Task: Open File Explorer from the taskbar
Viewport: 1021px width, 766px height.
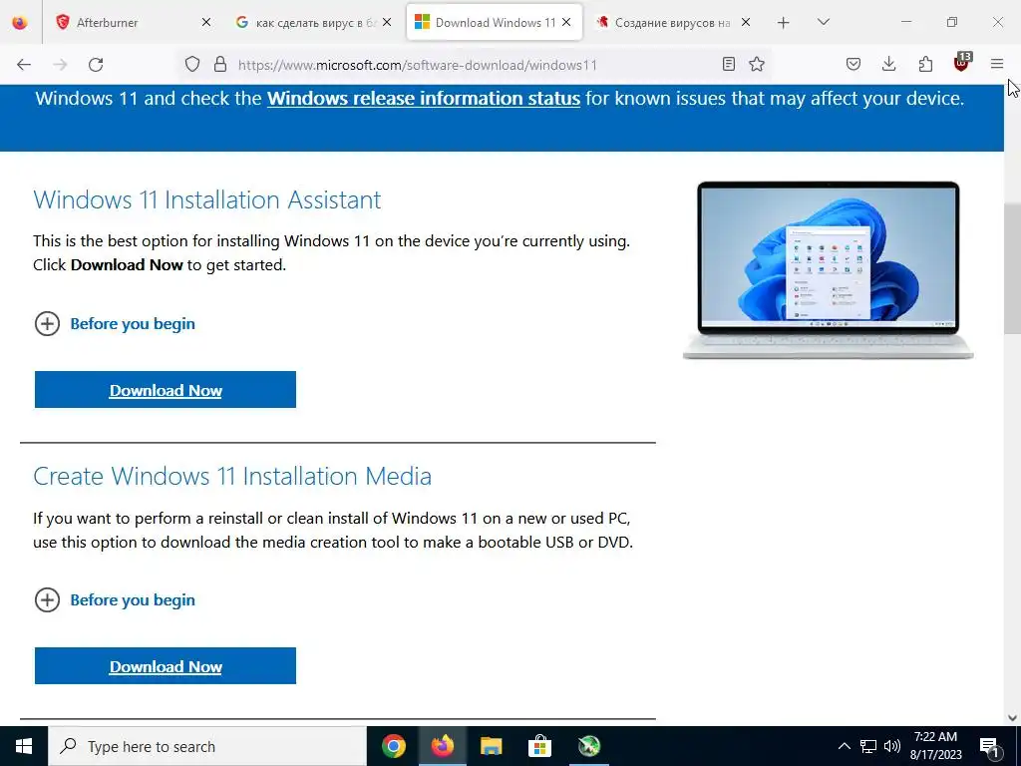Action: [x=491, y=746]
